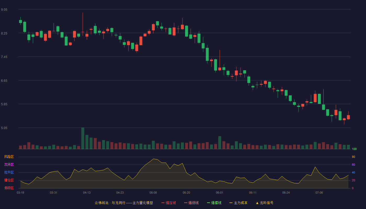Click the 06-24 date label
The image size is (366, 209).
click(286, 193)
